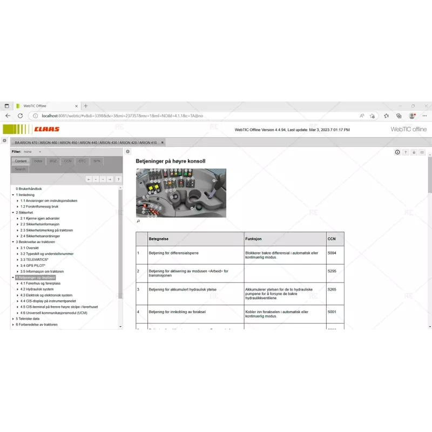
Task: Click the help question mark icon
Action: [406, 153]
